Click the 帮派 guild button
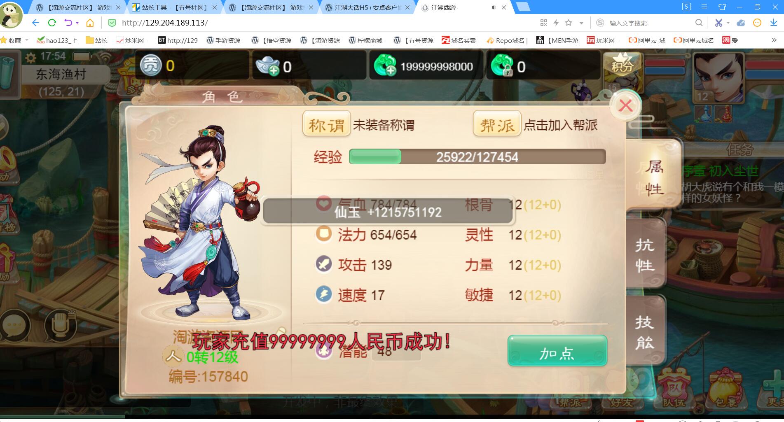This screenshot has width=784, height=422. tap(497, 124)
